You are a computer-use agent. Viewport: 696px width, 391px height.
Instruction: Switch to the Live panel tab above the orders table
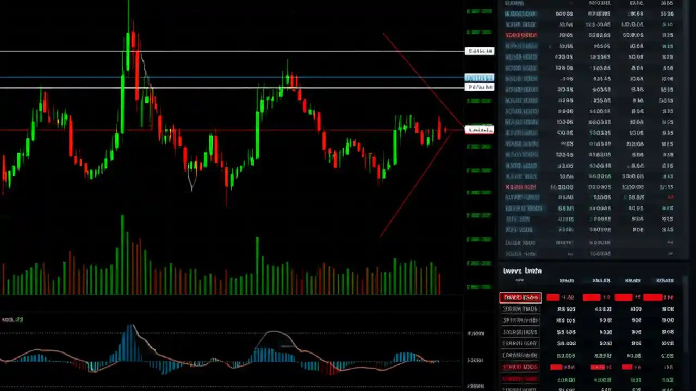(522, 270)
